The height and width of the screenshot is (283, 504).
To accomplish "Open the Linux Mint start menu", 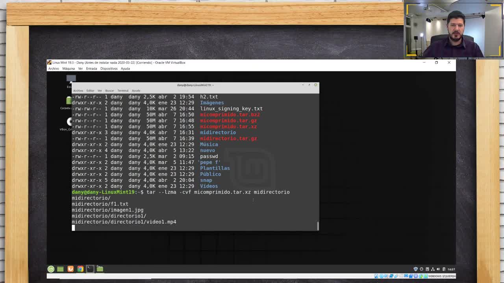I will (51, 269).
